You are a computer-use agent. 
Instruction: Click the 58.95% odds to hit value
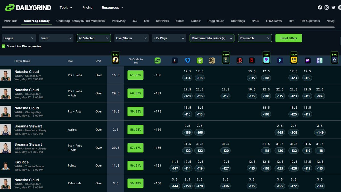pyautogui.click(x=136, y=130)
